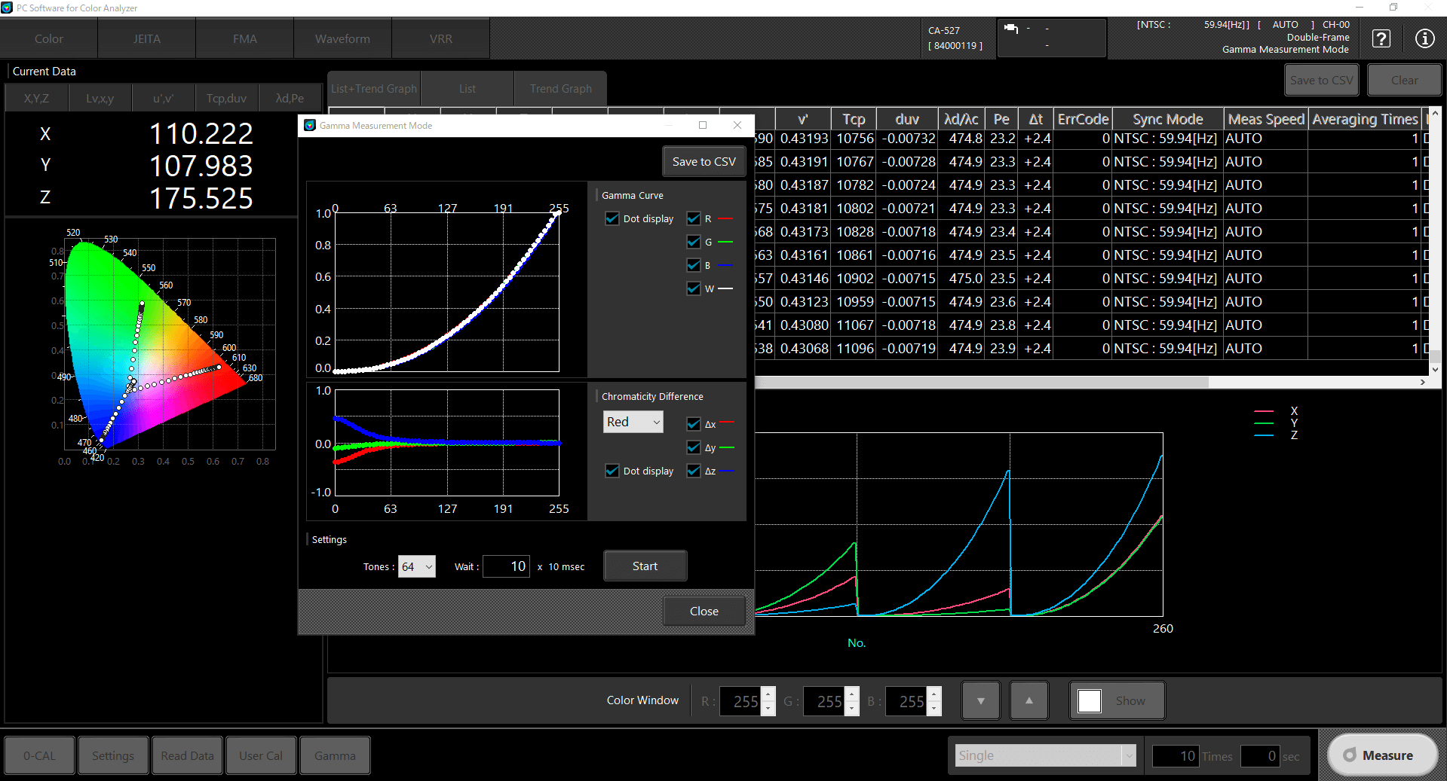
Task: Open the Tones dropdown showing 64
Action: [x=416, y=566]
